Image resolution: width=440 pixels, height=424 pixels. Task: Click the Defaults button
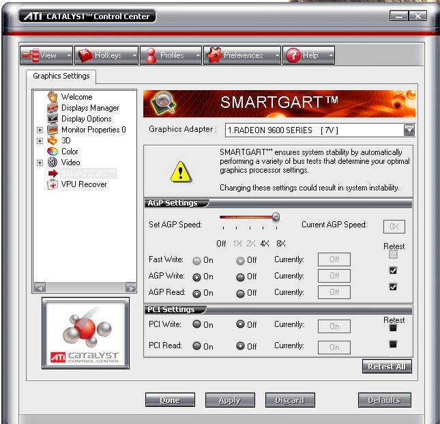[385, 400]
